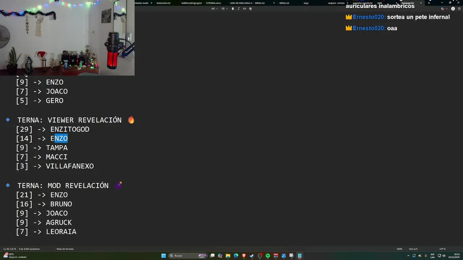The height and width of the screenshot is (260, 463).
Task: Open the volume tray icon
Action: [x=444, y=256]
